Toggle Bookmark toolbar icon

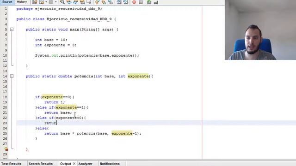tap(111, 2)
